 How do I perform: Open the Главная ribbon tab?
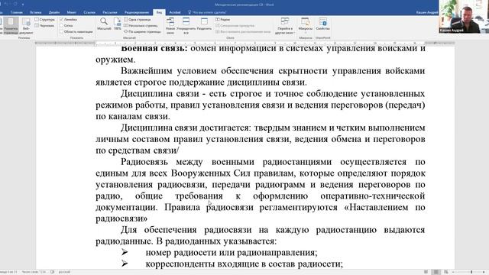(x=17, y=12)
